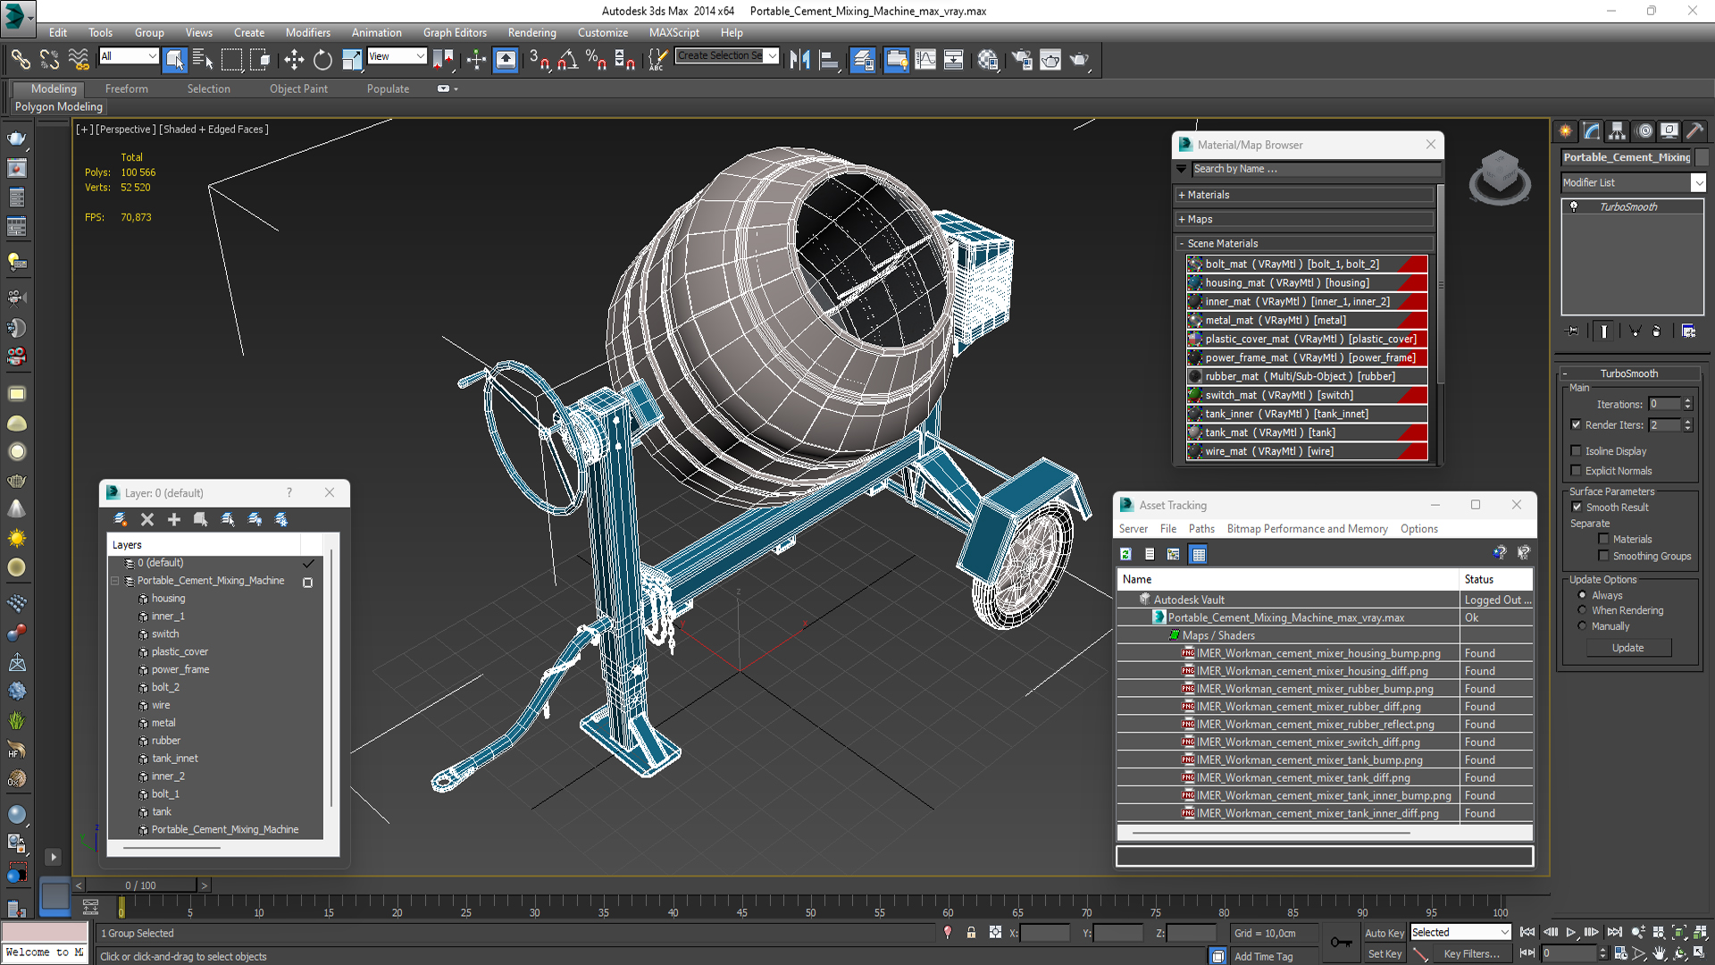
Task: Open the selection filter All dropdown
Action: point(129,56)
